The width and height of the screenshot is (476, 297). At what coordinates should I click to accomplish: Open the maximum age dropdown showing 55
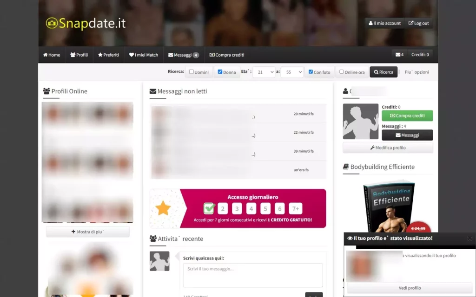coord(292,71)
